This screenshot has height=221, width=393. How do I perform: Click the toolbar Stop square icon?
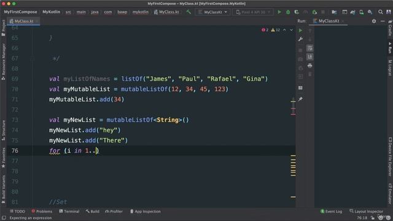click(x=323, y=12)
